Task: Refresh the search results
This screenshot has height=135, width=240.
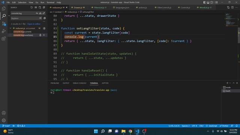Action: (31, 7)
